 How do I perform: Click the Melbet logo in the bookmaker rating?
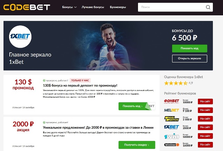[x=171, y=110]
